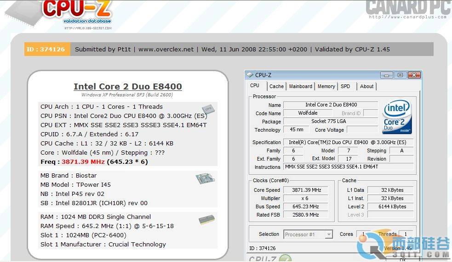Click the Multiplier value x 6
Viewport: 452px width, 262px height.
pos(305,198)
